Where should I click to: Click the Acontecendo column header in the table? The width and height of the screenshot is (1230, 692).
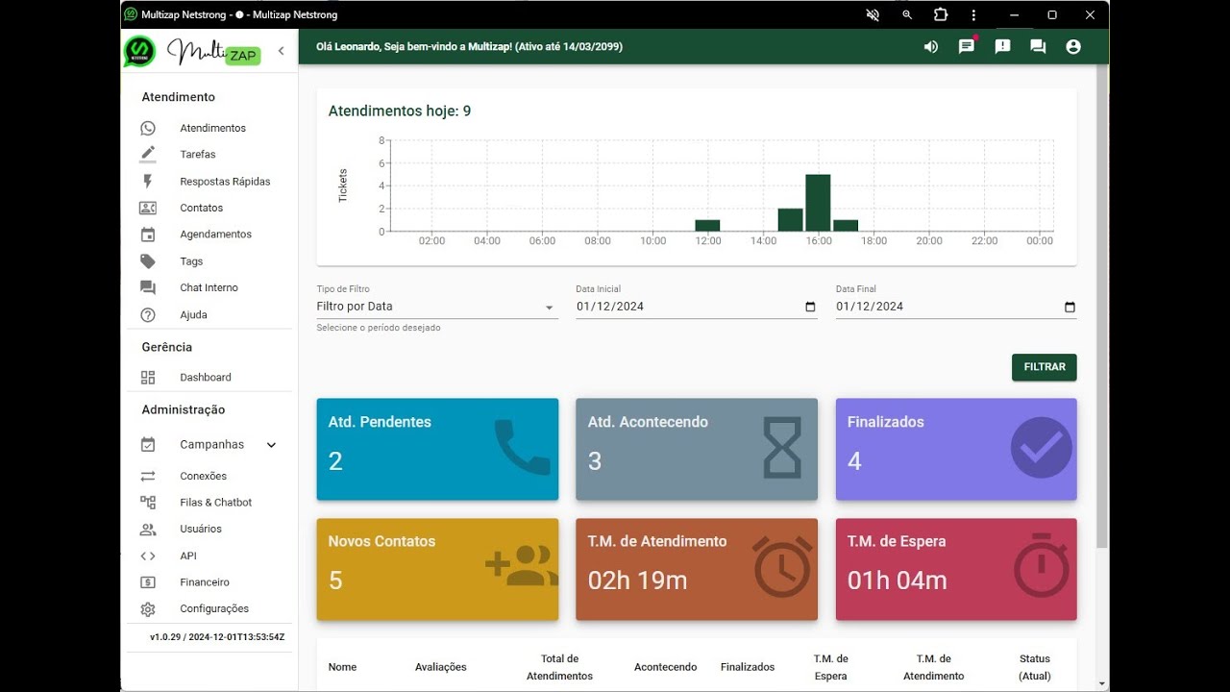coord(666,667)
